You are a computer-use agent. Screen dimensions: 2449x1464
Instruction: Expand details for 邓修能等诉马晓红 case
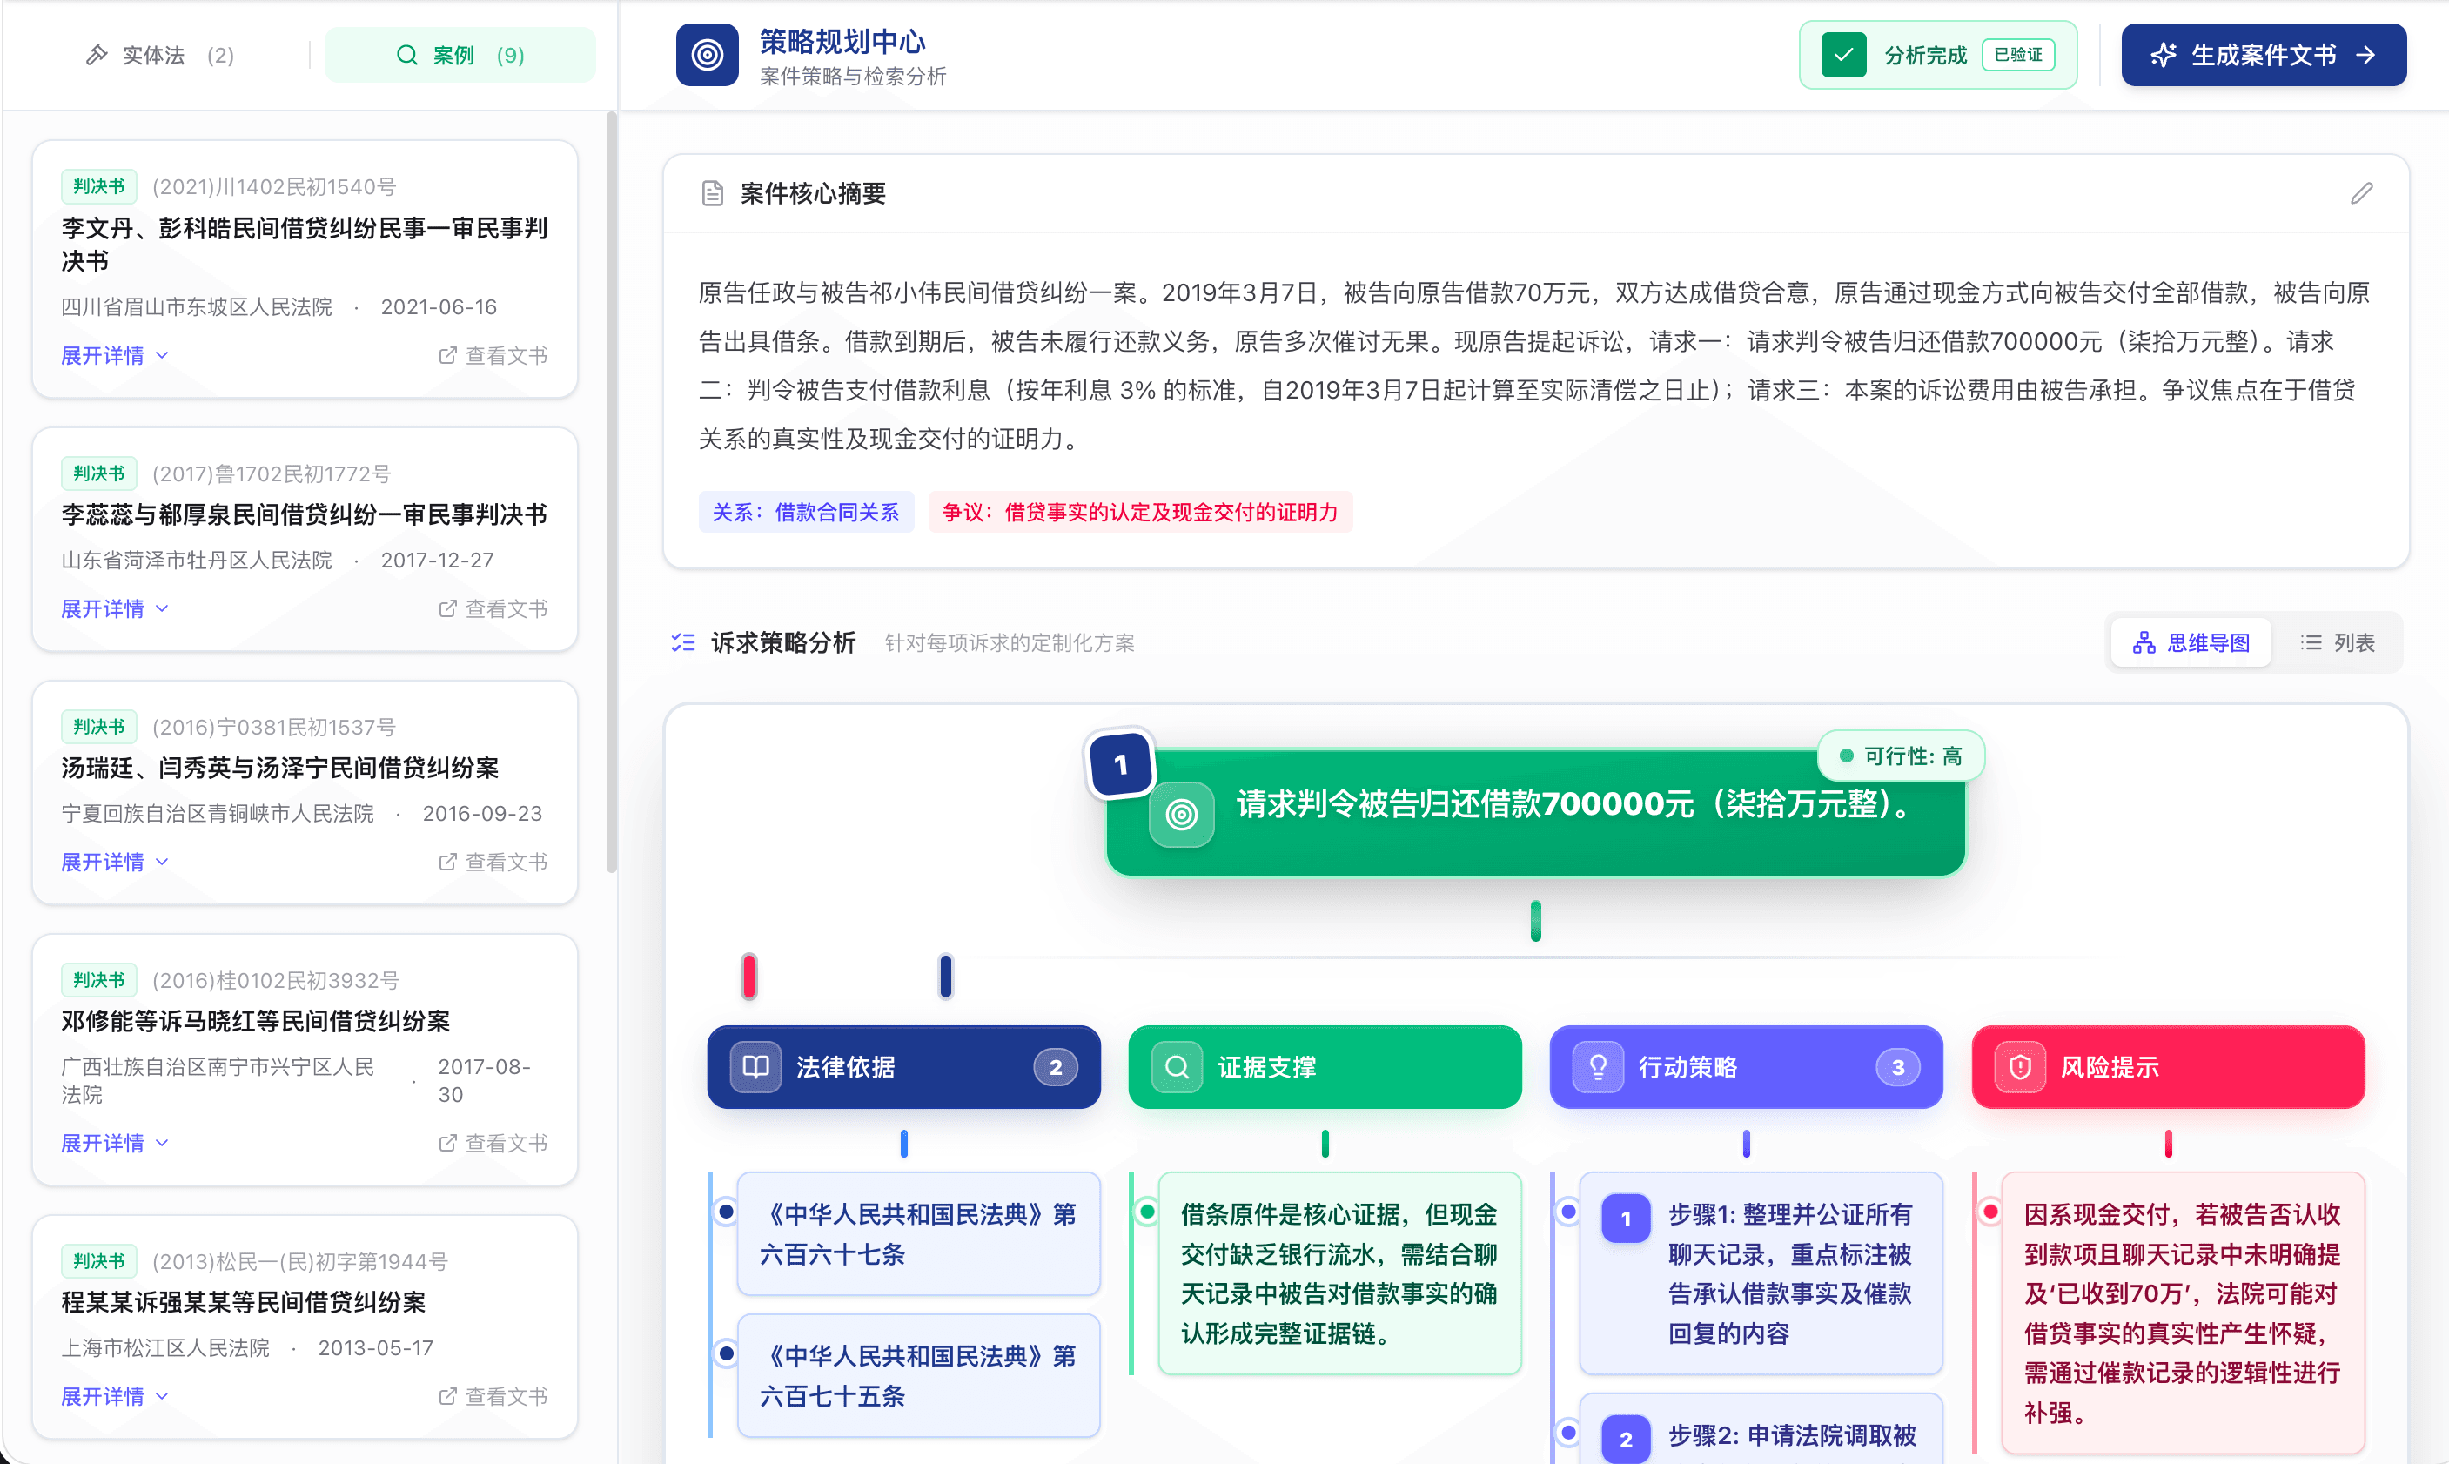coord(114,1144)
